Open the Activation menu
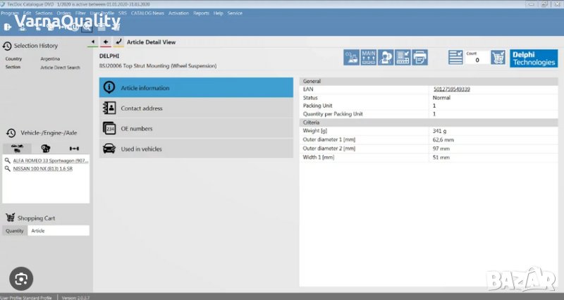The height and width of the screenshot is (300, 564). (179, 13)
